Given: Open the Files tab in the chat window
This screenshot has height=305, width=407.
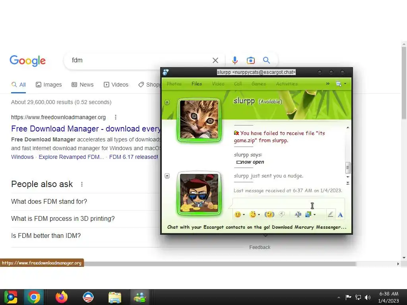Looking at the screenshot, I should pos(196,84).
